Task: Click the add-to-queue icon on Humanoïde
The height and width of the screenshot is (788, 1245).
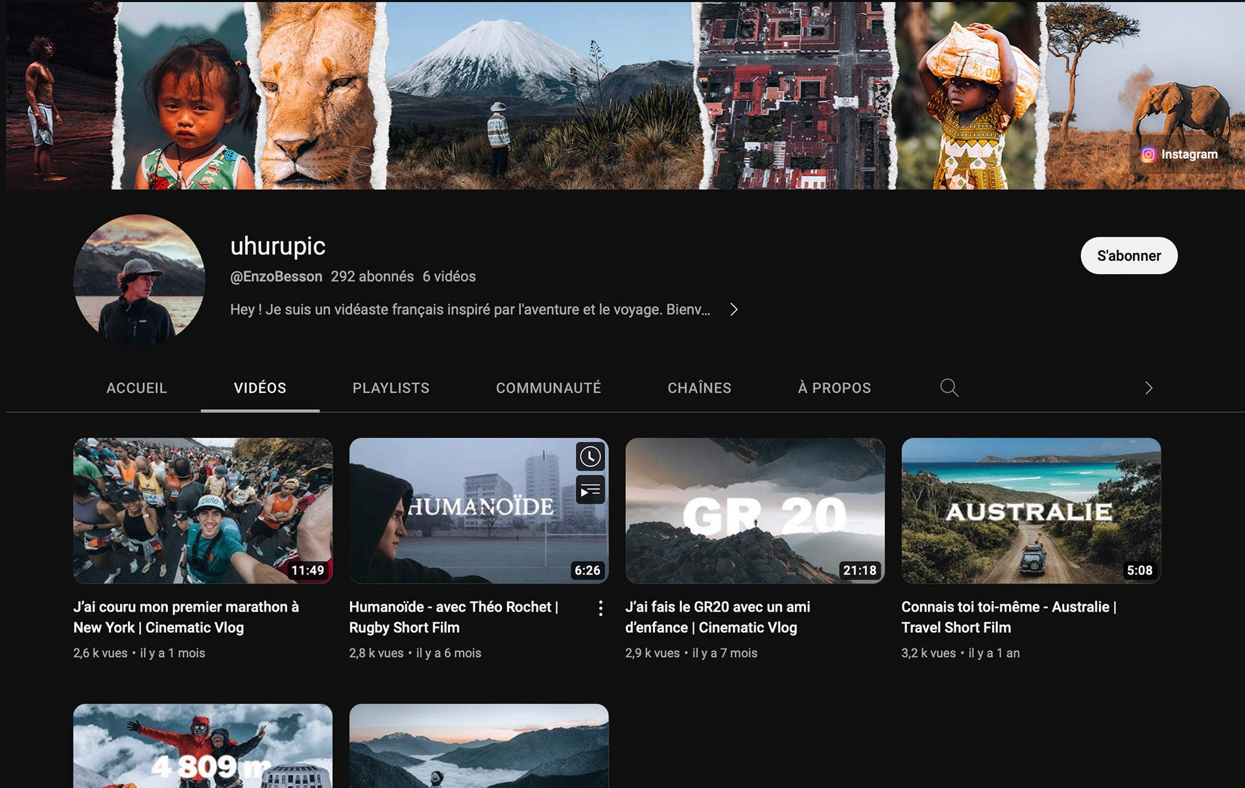Action: coord(590,490)
